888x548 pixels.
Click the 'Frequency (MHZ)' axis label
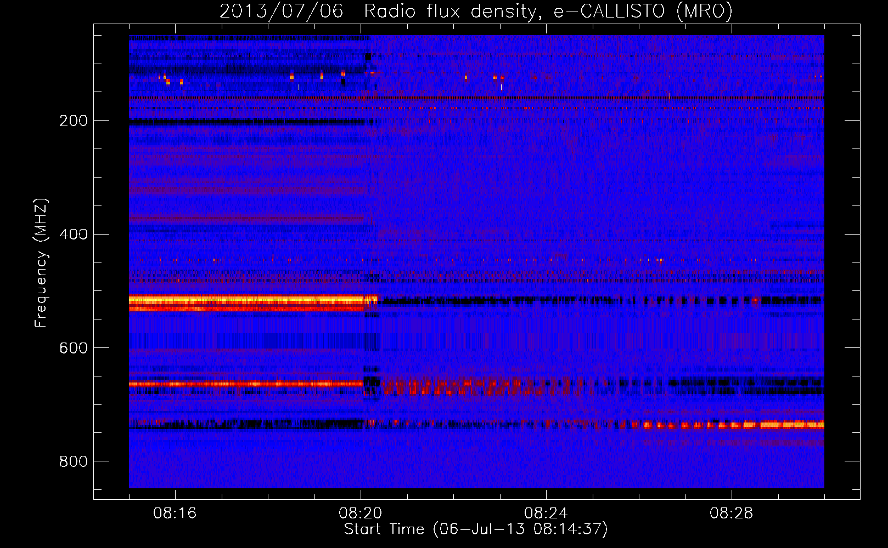click(41, 263)
